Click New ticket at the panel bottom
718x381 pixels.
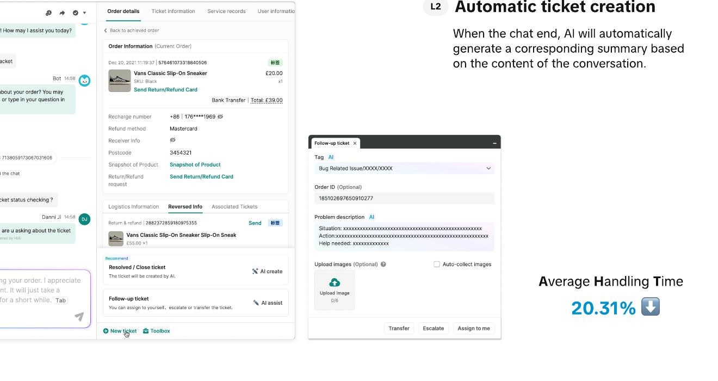[x=120, y=331]
